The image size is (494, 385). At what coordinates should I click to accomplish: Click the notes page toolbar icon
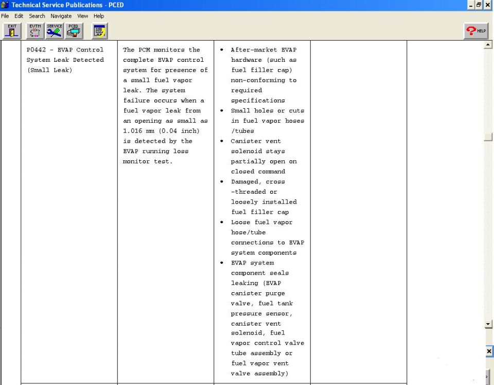(100, 31)
